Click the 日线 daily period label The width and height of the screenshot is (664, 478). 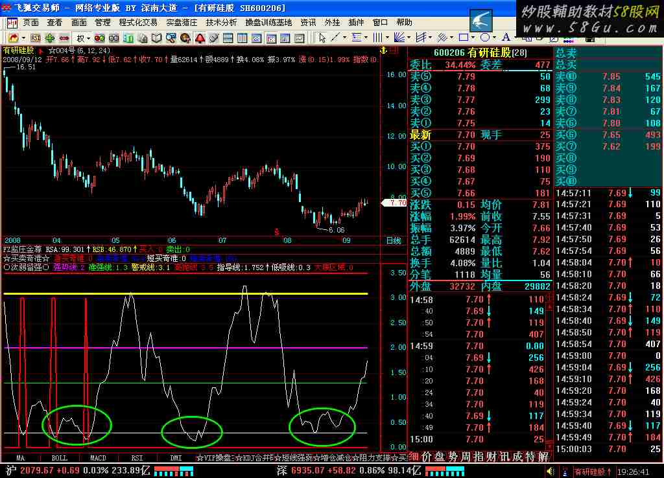click(394, 241)
